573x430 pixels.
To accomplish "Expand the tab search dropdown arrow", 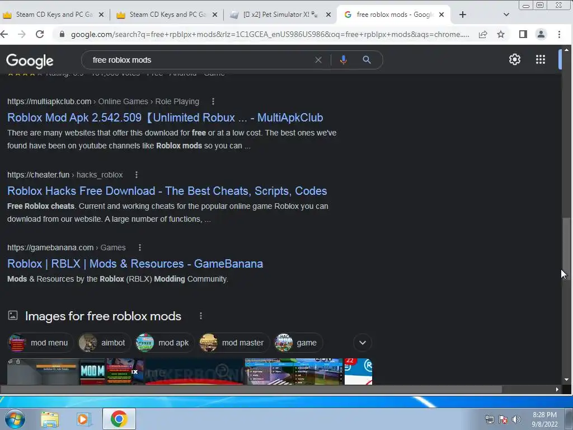I will [x=506, y=15].
